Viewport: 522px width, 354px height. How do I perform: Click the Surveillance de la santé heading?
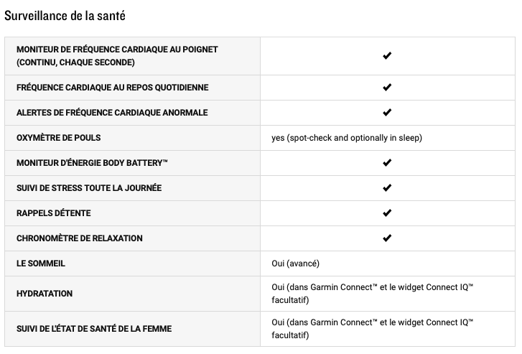point(65,16)
